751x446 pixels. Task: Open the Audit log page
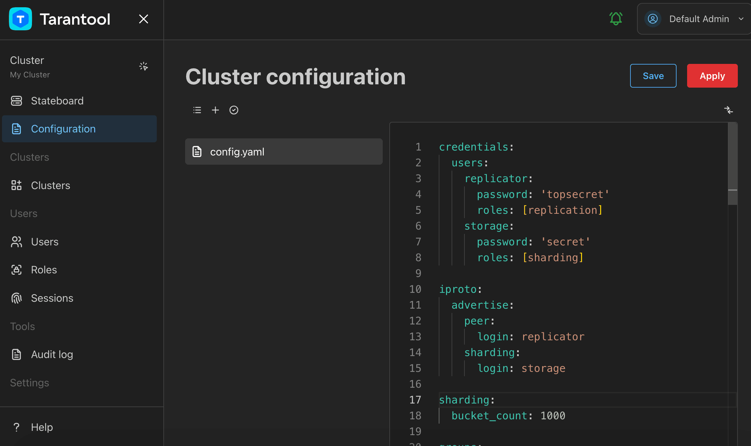pyautogui.click(x=79, y=354)
